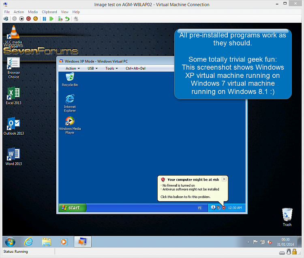Click the network tray icon
Image resolution: width=304 pixels, height=258 pixels.
262,242
